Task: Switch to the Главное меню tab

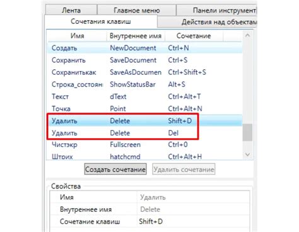Action: (x=137, y=11)
